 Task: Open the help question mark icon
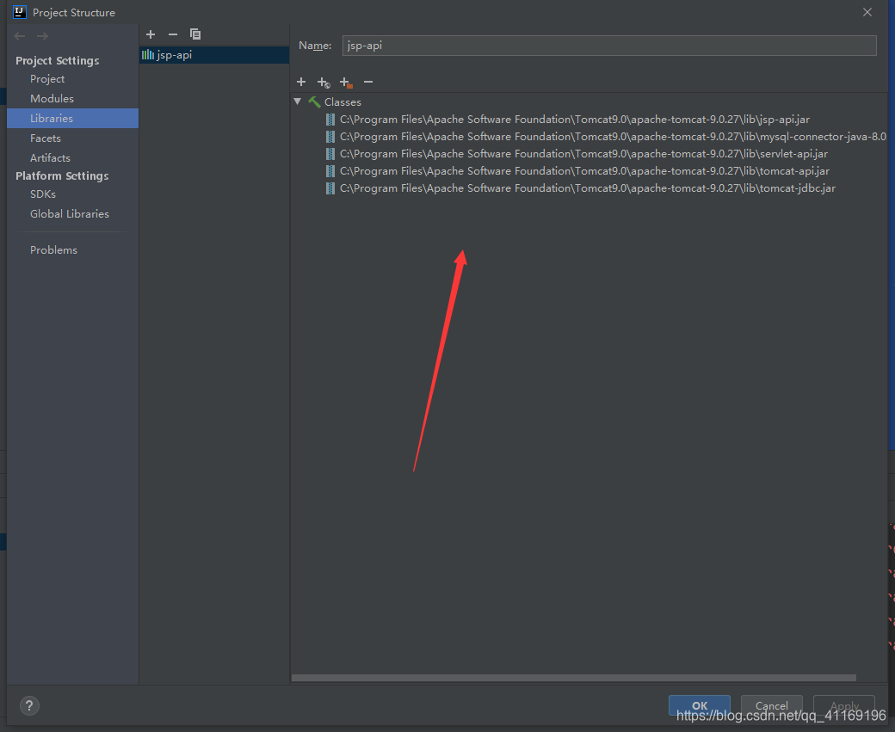click(29, 705)
